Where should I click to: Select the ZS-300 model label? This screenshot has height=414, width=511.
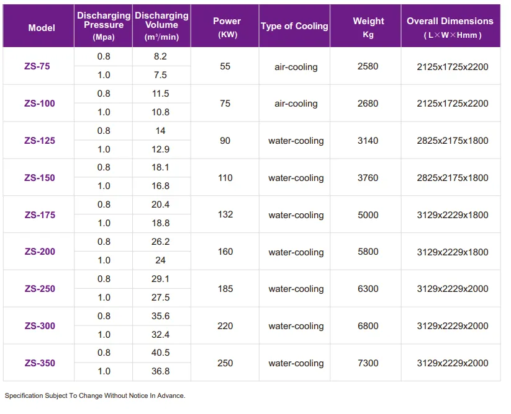40,326
